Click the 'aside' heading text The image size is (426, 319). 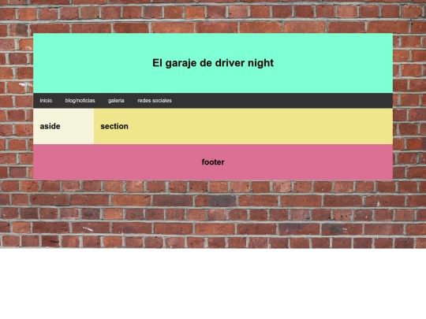(x=50, y=126)
